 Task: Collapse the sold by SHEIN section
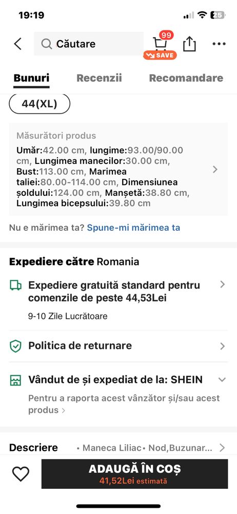[222, 380]
